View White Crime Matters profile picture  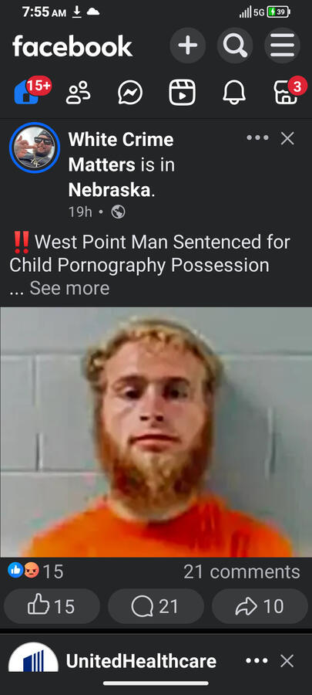point(35,147)
